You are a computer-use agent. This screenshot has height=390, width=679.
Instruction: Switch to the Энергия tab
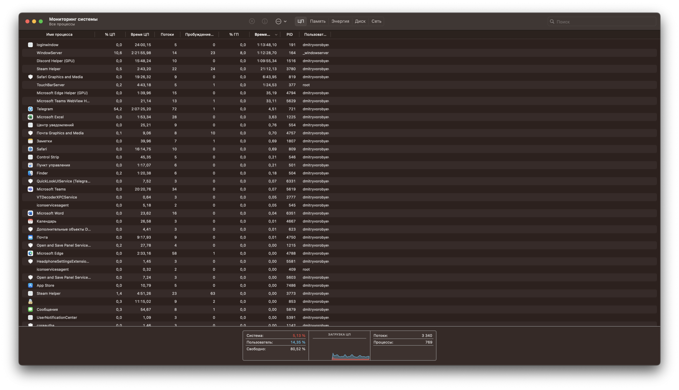coord(340,21)
